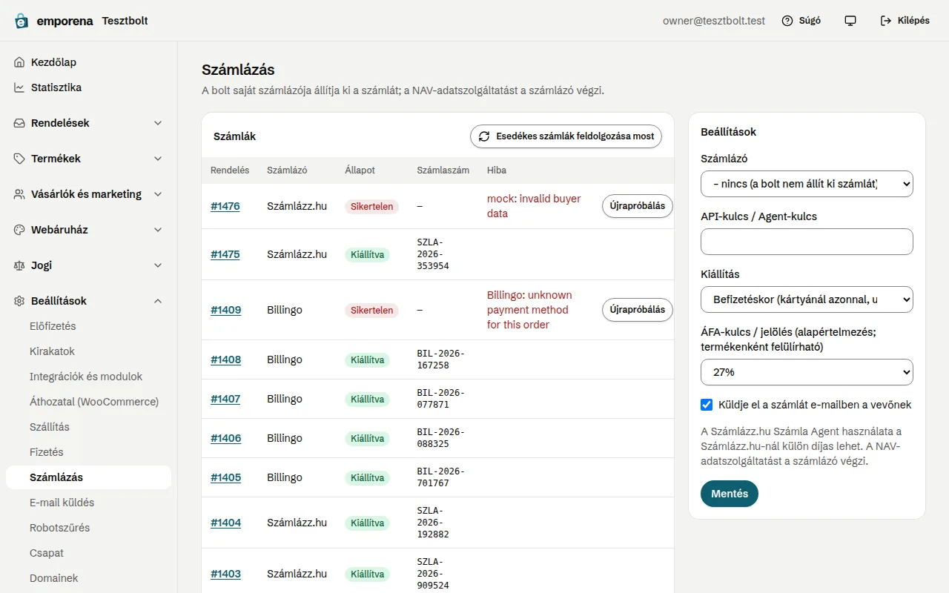949x593 pixels.
Task: Open order link #1408
Action: [225, 360]
